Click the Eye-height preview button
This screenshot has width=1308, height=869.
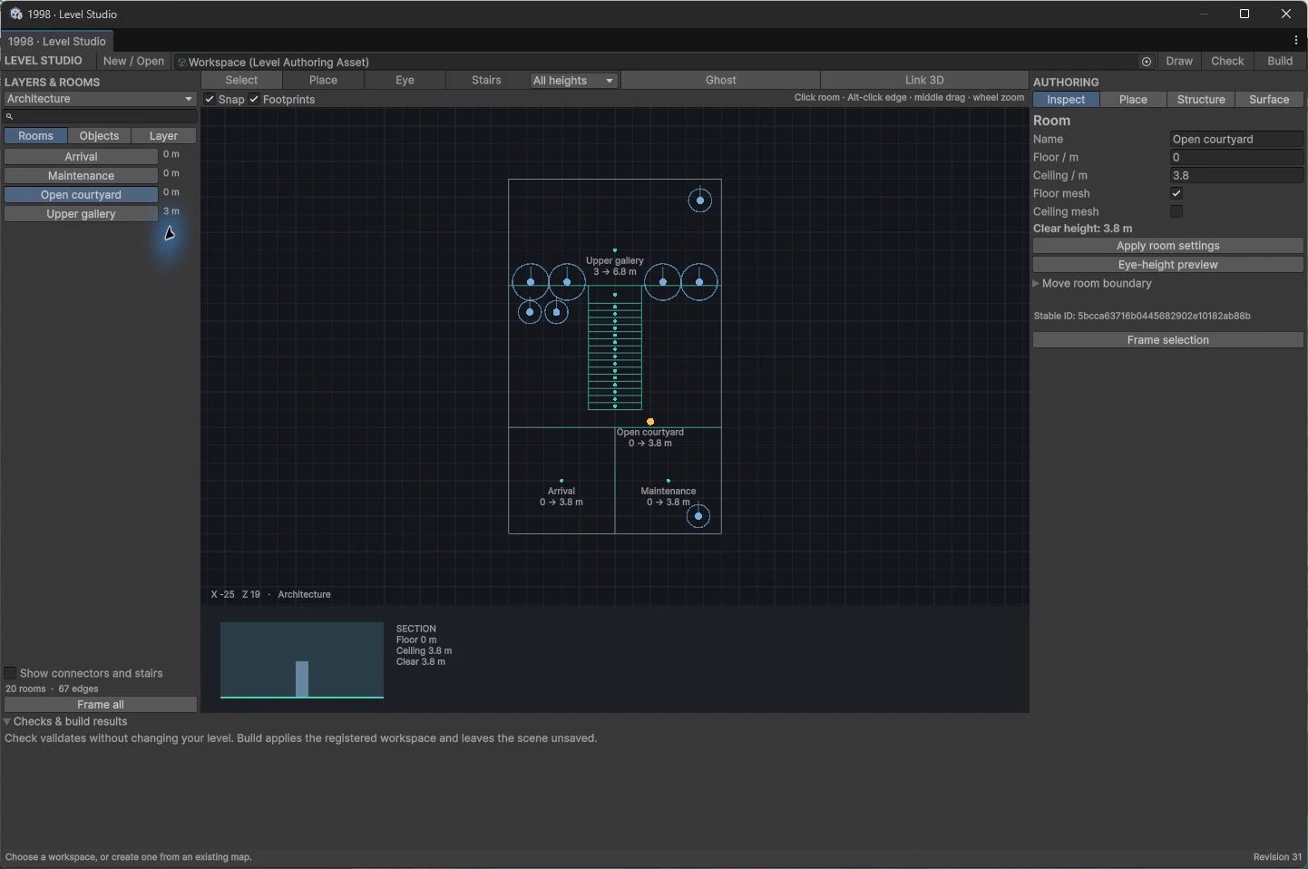pyautogui.click(x=1167, y=265)
